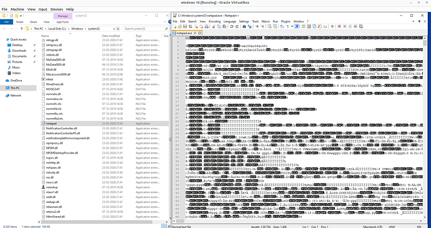Click the Zoom In icon in Notepad++

point(257,26)
